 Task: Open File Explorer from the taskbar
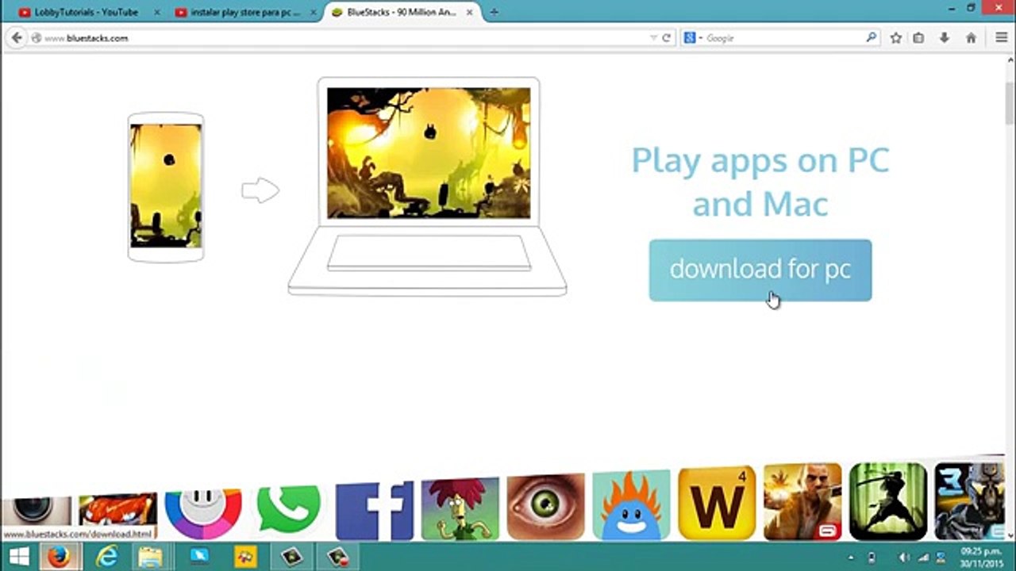coord(150,557)
